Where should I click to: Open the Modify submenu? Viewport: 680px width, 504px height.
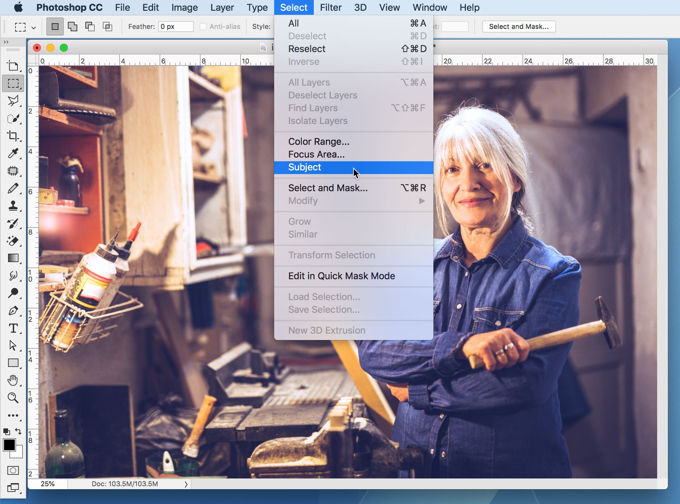[x=303, y=201]
